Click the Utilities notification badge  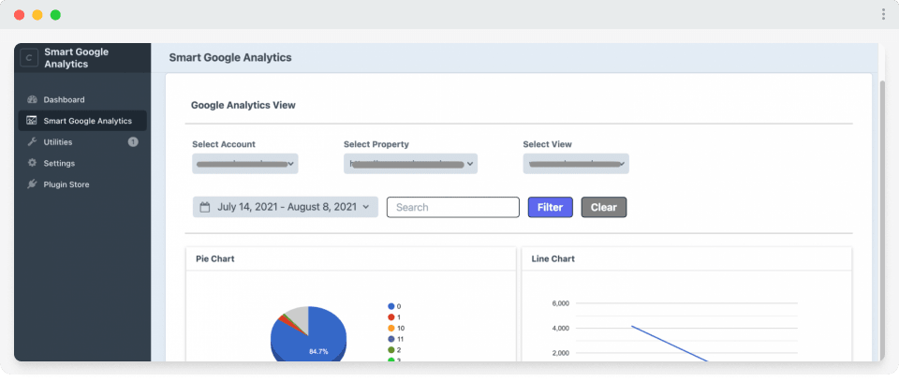tap(133, 142)
